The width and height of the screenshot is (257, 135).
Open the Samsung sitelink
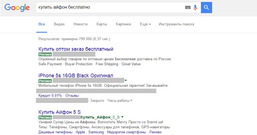(96, 132)
